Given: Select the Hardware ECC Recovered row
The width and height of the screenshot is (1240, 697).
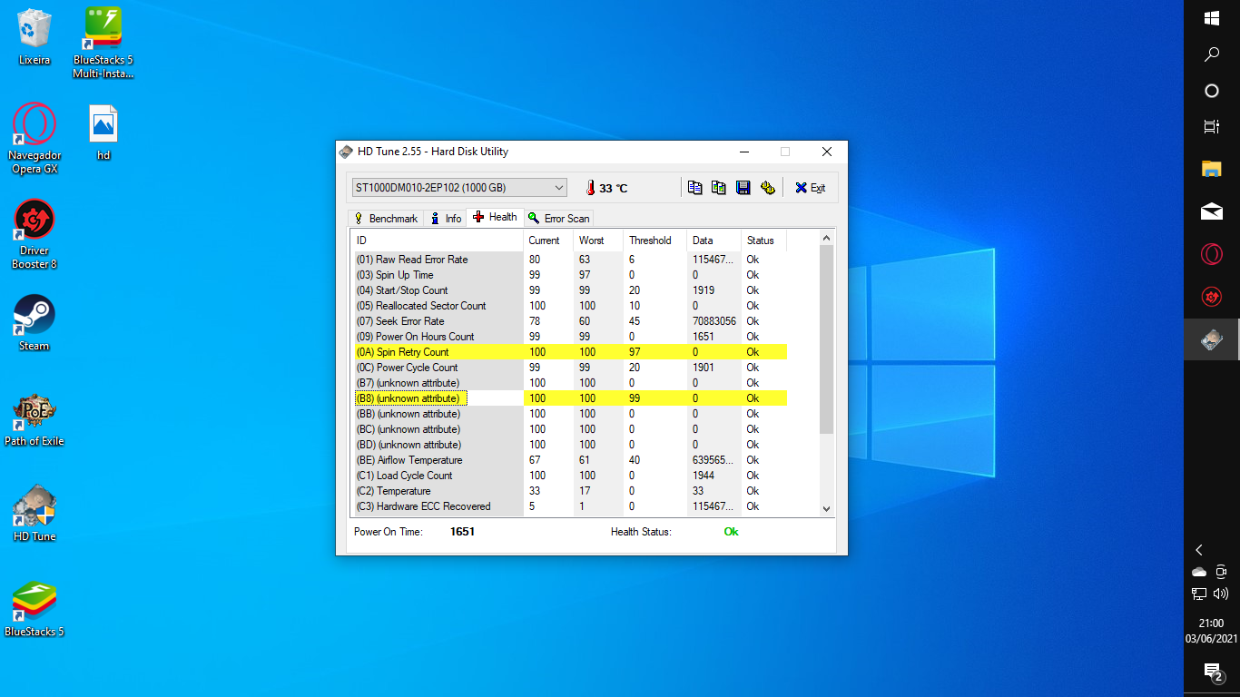Looking at the screenshot, I should pos(569,506).
